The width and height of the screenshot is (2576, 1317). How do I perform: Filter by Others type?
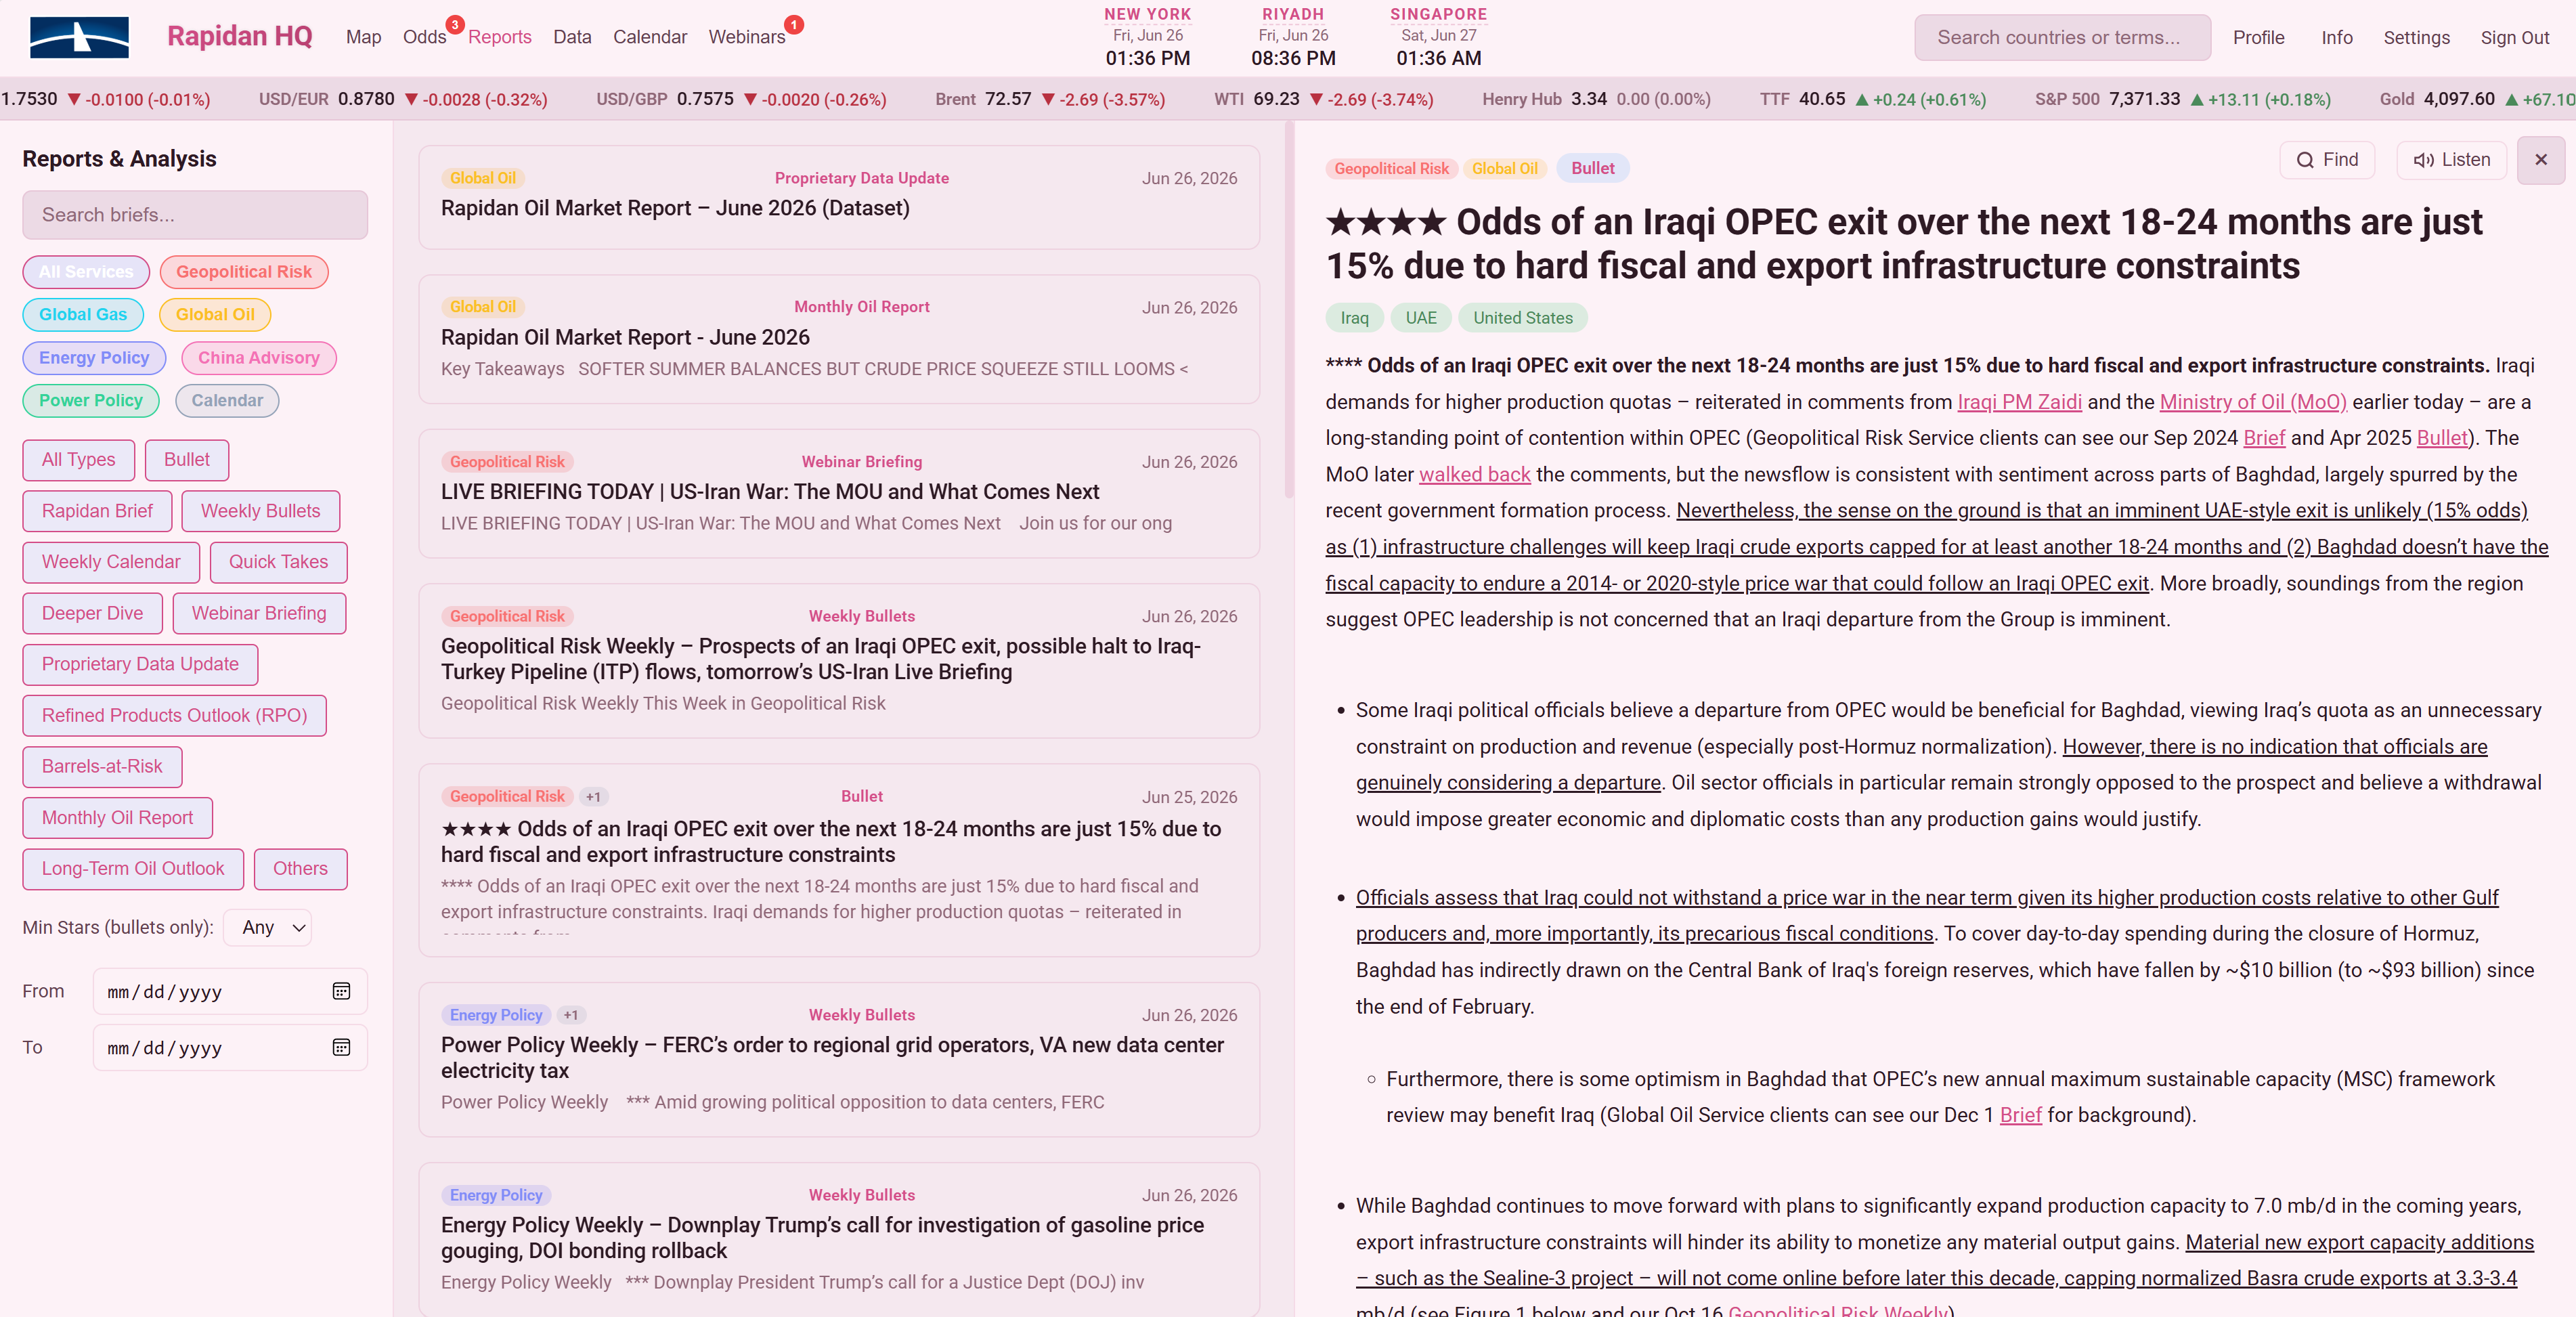(300, 868)
